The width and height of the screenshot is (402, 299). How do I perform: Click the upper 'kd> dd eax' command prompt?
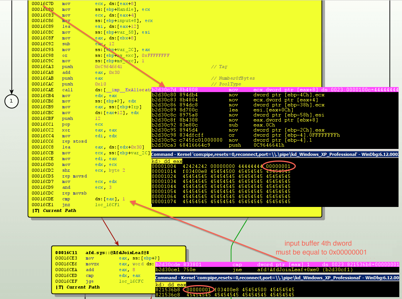click(x=167, y=161)
